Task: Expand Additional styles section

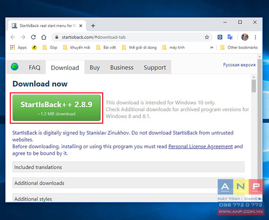Action: click(128, 198)
